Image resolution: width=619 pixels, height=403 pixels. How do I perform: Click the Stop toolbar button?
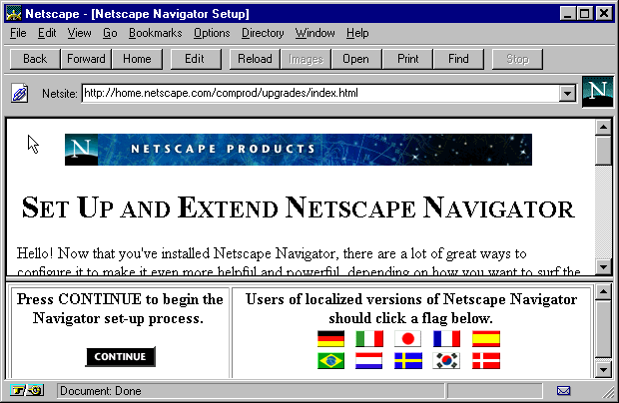tap(517, 59)
